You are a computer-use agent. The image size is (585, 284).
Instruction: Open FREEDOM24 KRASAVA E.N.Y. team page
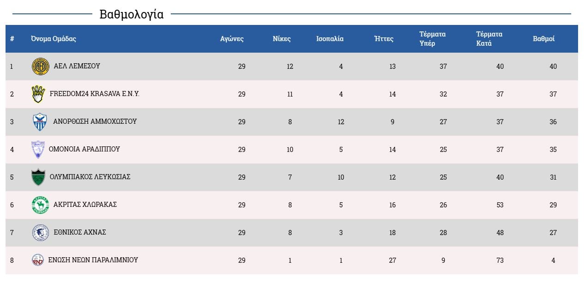[x=94, y=94]
